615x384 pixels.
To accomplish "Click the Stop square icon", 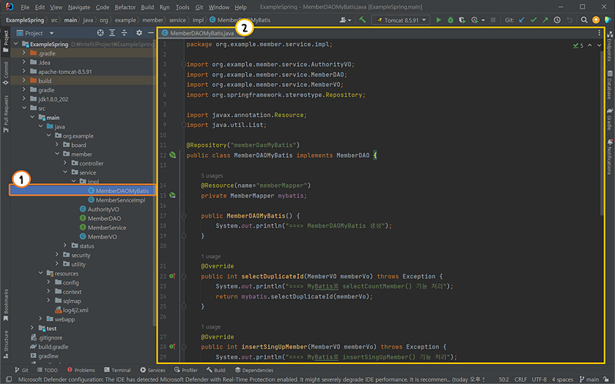I will coord(493,20).
